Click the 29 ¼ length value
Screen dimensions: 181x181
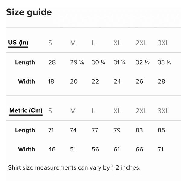point(77,62)
